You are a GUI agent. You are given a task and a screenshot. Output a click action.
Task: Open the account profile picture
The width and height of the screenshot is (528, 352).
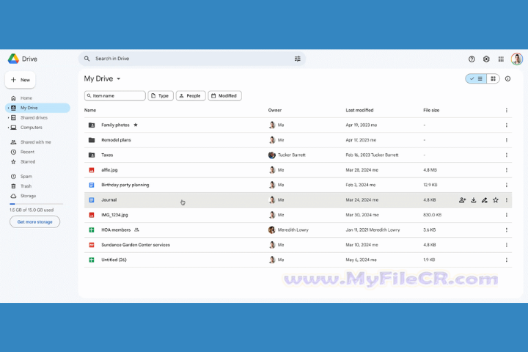[516, 59]
